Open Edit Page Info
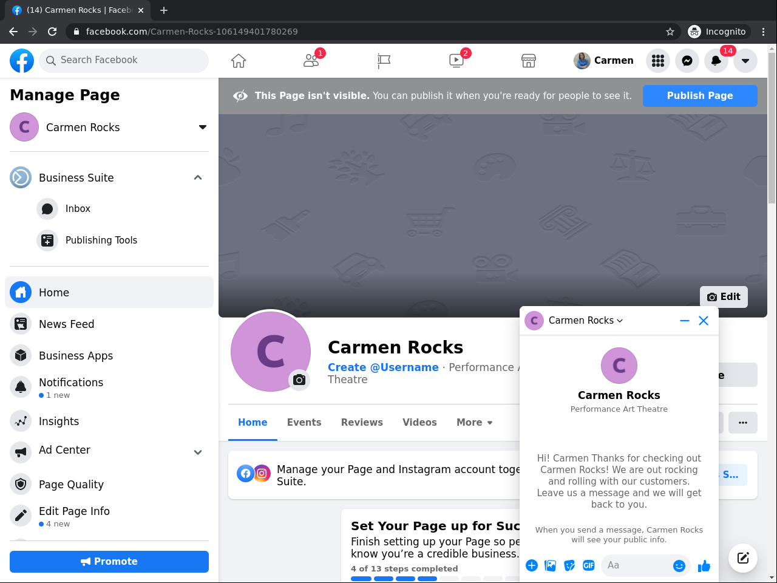Viewport: 777px width, 583px height. (109, 516)
